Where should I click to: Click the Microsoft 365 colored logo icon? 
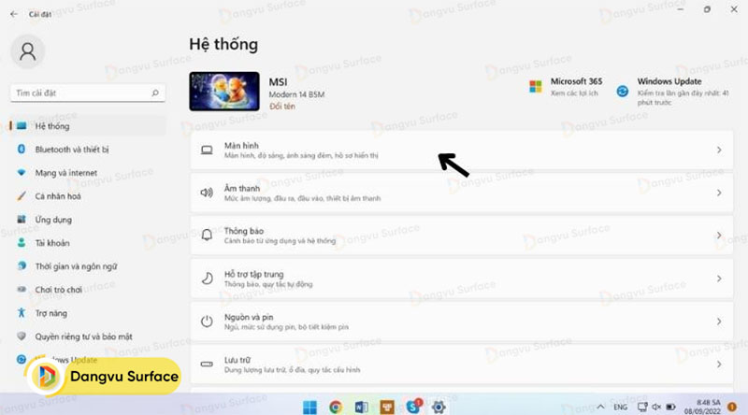[x=536, y=87]
